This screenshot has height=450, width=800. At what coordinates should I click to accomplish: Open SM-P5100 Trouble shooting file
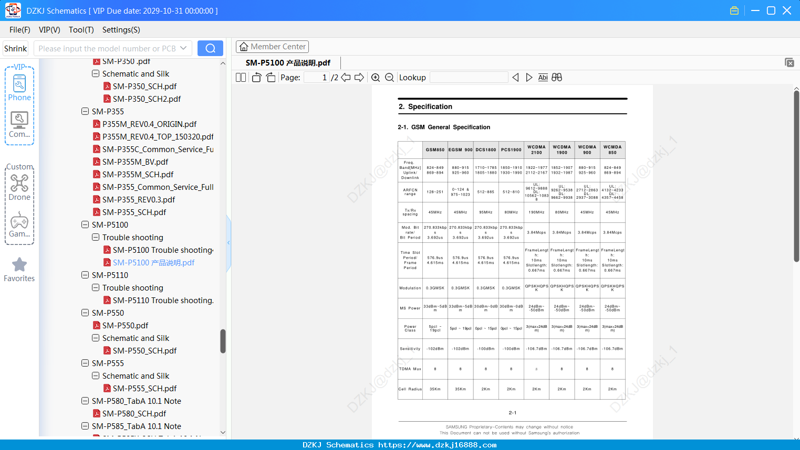[x=163, y=250]
